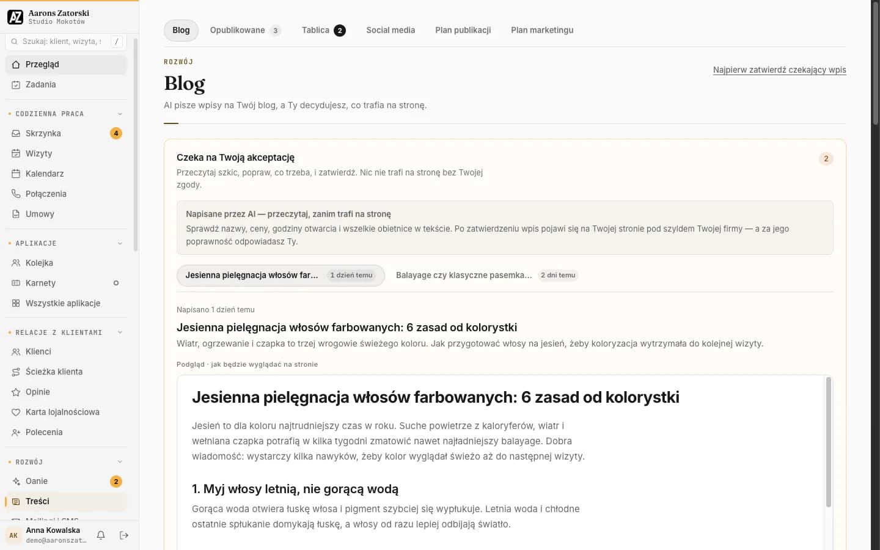Click the logout arrow icon
This screenshot has width=880, height=550.
pos(124,535)
